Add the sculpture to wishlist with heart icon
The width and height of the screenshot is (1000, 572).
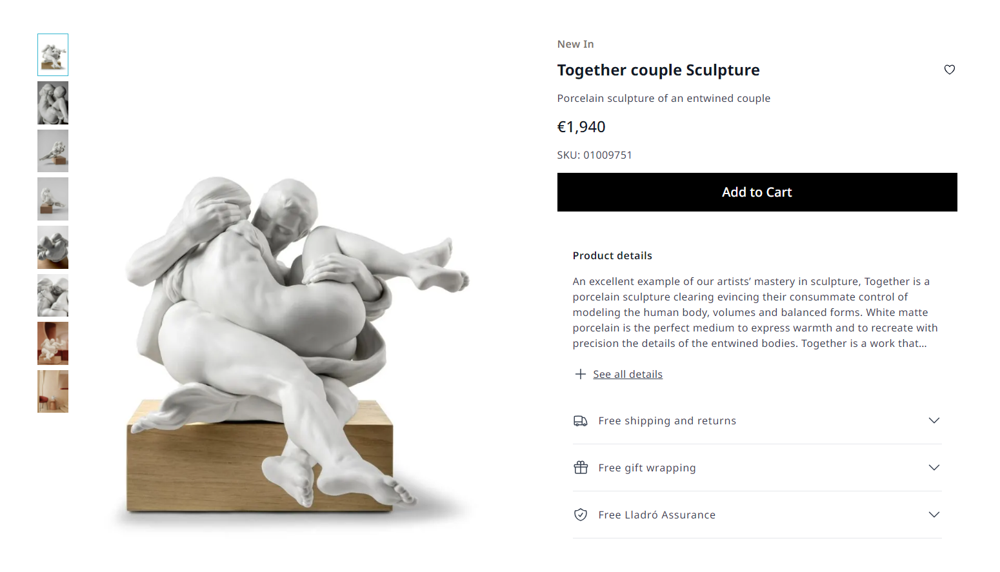949,70
